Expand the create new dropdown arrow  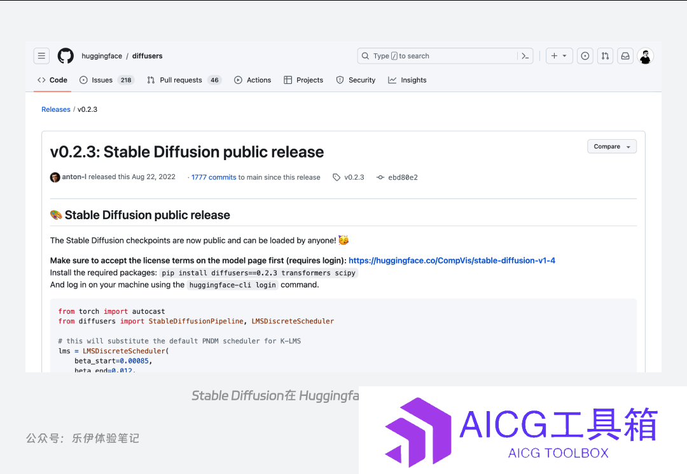coord(565,56)
